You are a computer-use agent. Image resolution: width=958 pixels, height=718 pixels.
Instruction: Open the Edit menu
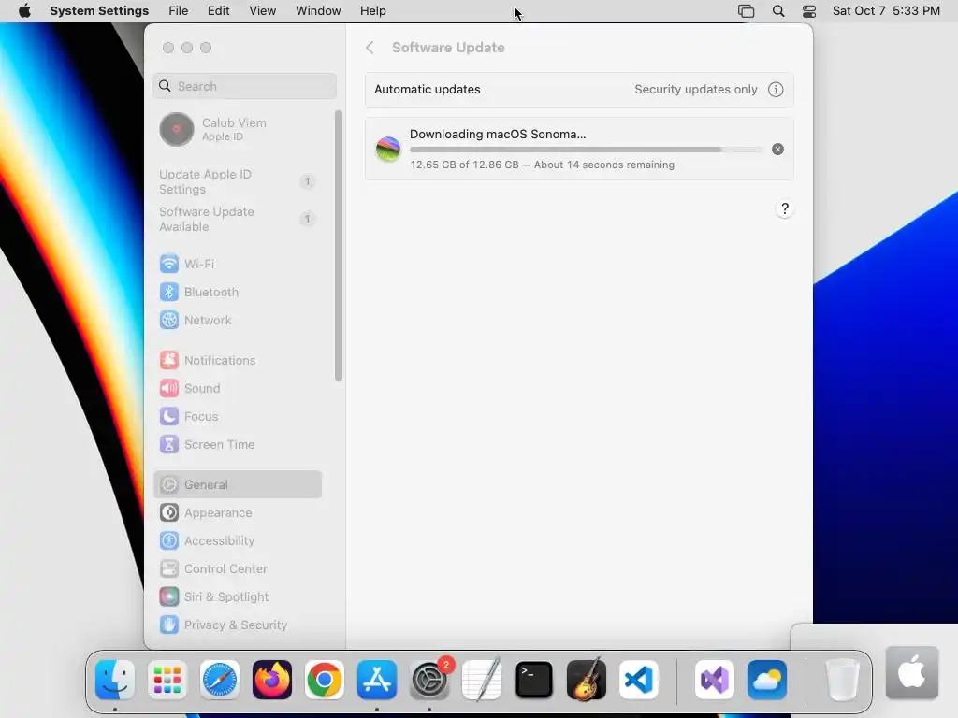218,11
